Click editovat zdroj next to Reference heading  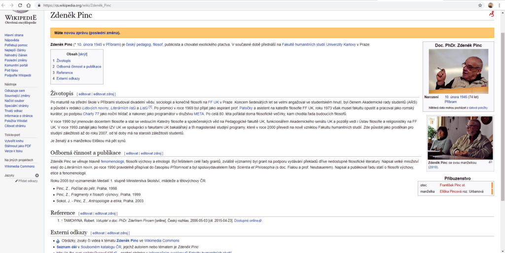pos(106,214)
